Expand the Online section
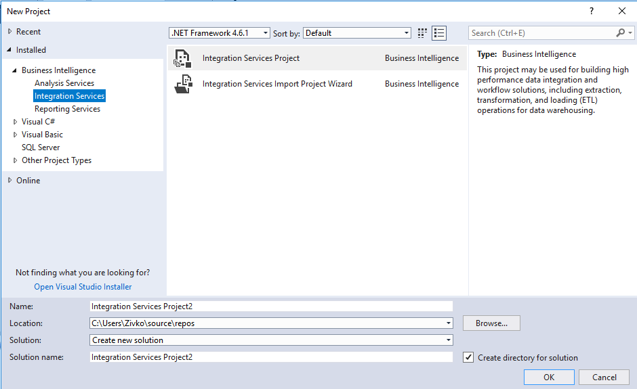Screen dimensions: 637x389 tap(9, 180)
